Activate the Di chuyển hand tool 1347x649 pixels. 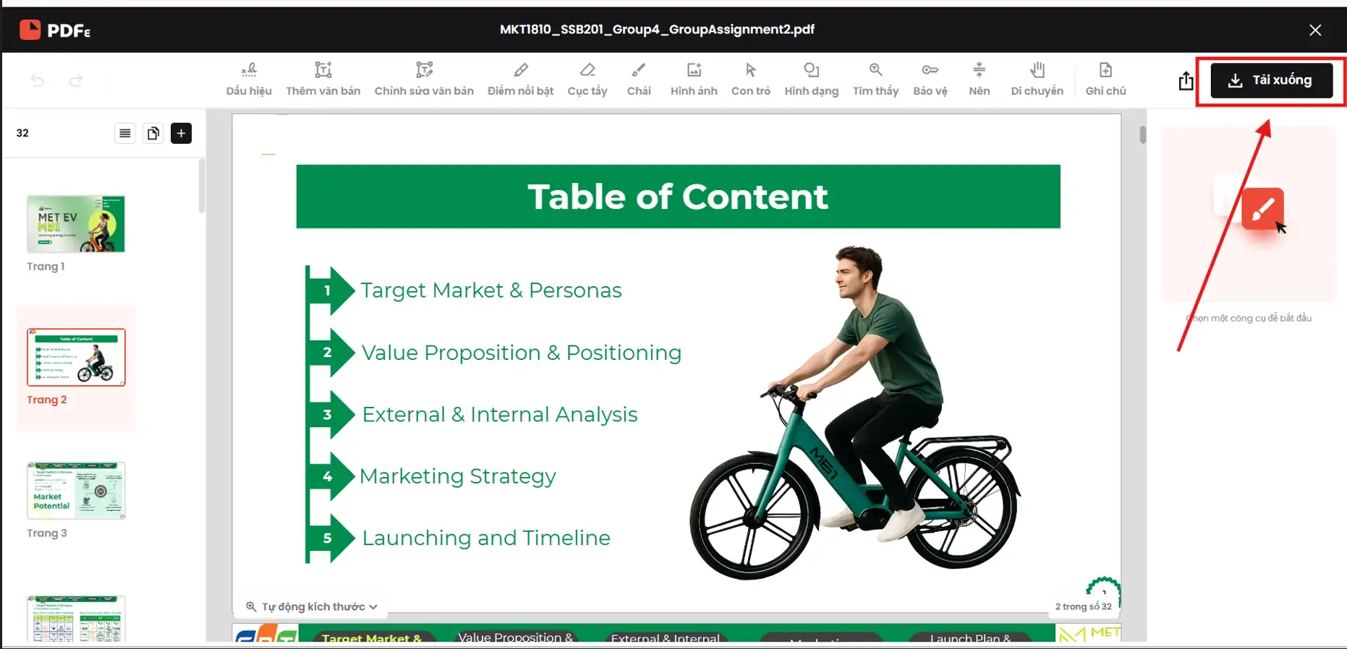pos(1037,79)
